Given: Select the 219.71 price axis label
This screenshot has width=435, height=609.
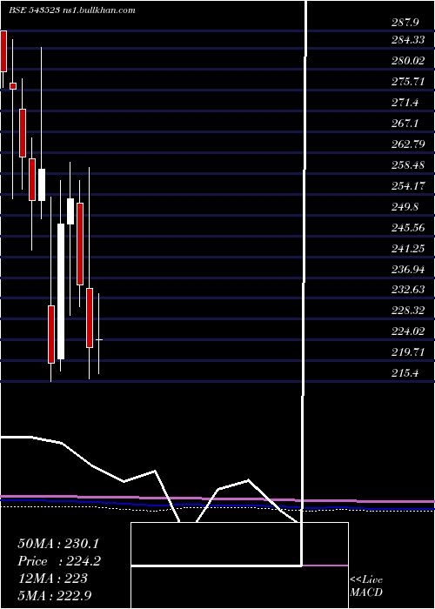Looking at the screenshot, I should click(408, 352).
